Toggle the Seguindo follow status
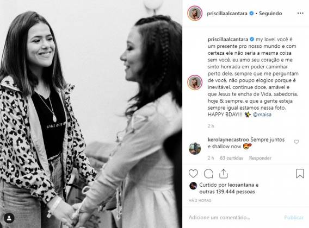Viewport: 309px width, 228px height. pos(270,14)
